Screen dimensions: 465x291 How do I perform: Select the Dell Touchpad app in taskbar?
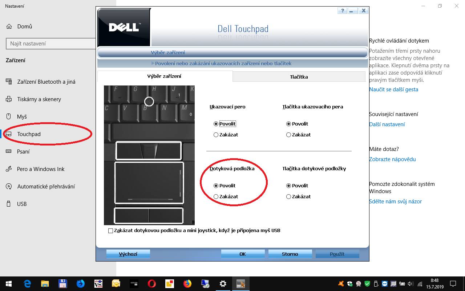240,284
